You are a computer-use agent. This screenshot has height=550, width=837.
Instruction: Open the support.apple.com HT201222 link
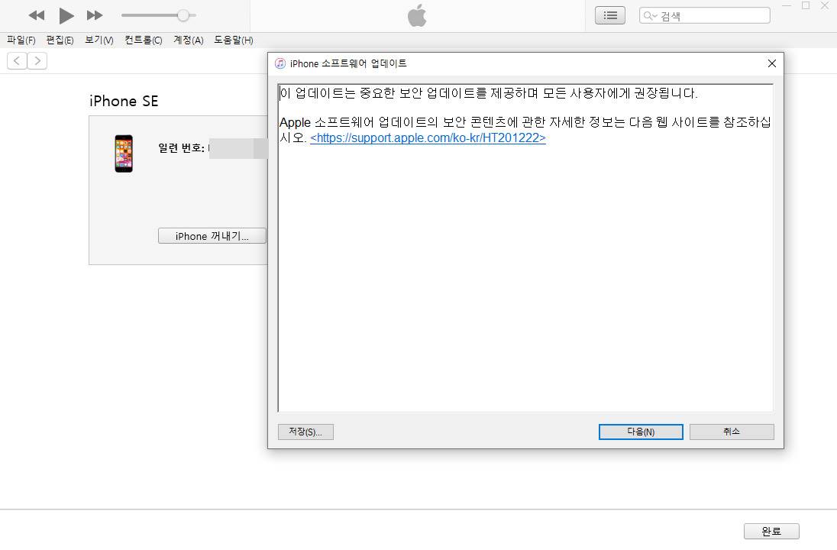click(x=428, y=137)
